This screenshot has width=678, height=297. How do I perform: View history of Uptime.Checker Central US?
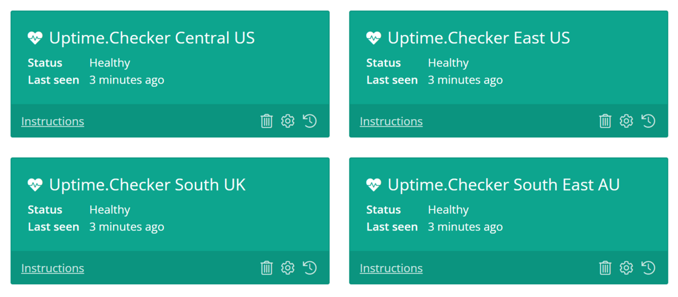(x=309, y=121)
